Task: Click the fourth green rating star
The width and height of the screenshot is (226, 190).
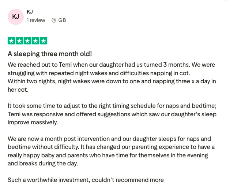Action: (35, 41)
